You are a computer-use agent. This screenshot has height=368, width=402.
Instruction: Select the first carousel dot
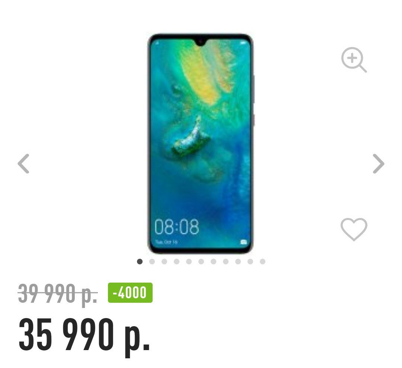[140, 261]
